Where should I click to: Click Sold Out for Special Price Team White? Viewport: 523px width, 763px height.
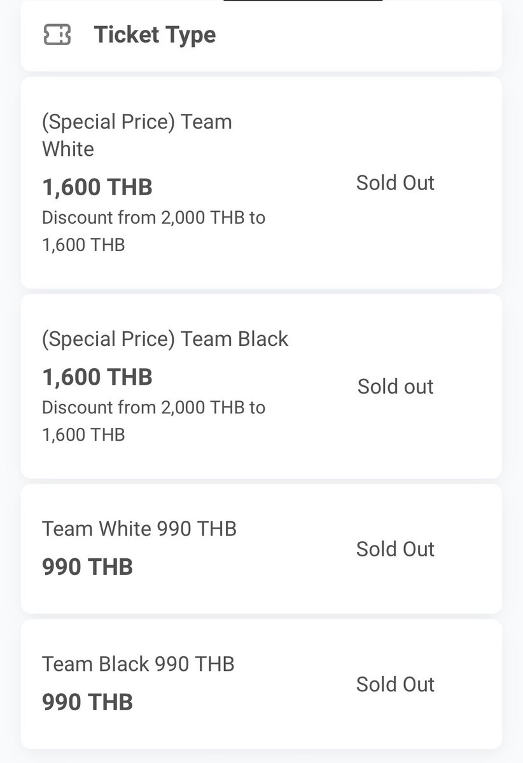click(395, 183)
